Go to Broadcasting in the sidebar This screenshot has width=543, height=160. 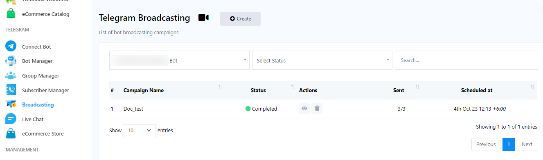(38, 104)
